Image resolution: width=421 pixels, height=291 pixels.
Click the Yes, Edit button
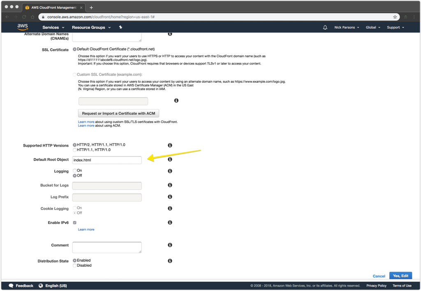(x=400, y=276)
